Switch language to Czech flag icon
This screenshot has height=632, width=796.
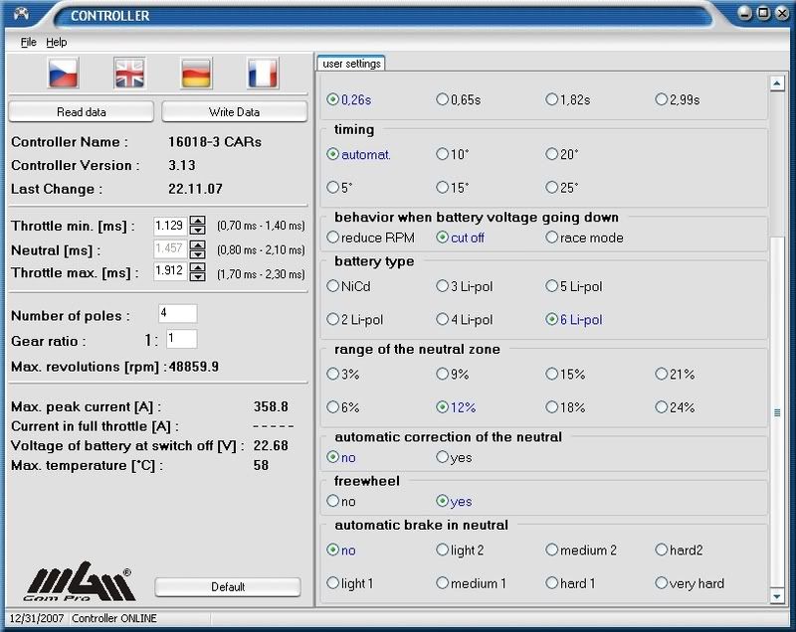[x=65, y=73]
